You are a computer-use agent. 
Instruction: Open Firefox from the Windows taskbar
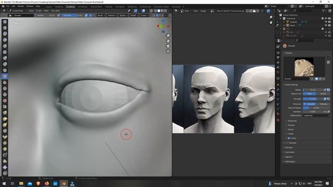pyautogui.click(x=47, y=183)
